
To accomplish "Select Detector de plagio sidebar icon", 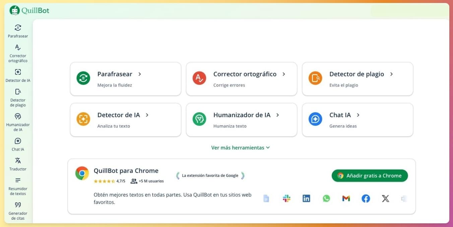I will (18, 92).
